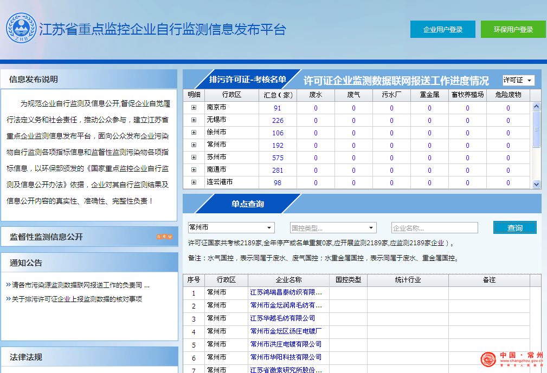Expand the 常州市 row in the progress table
Screen dimensions: 547x373
pos(194,145)
